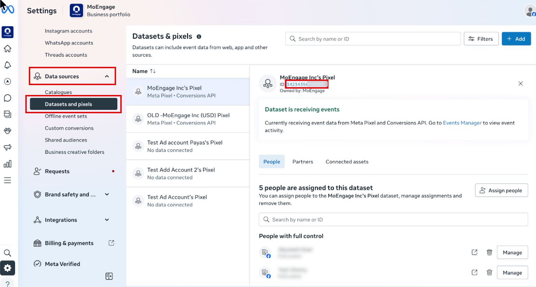Screen dimensions: 536x287
Task: Open Billing & payments
Action: 69,243
